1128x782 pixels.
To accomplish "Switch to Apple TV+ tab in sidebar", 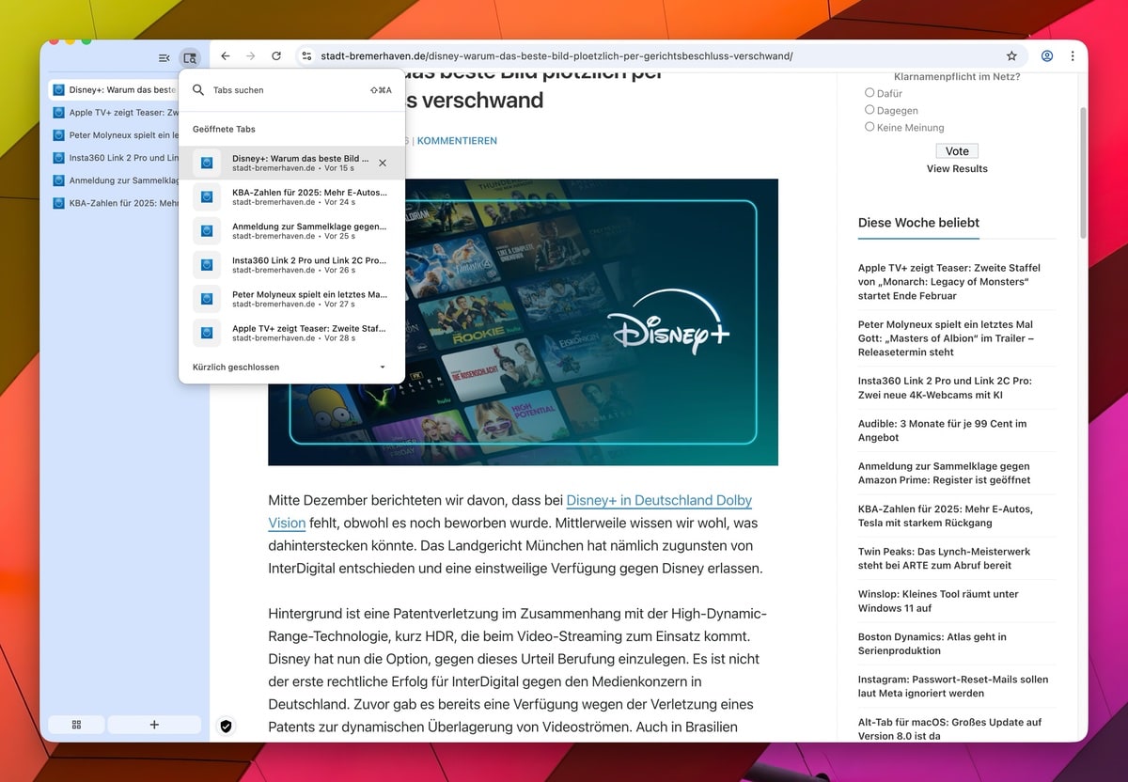I will point(114,113).
